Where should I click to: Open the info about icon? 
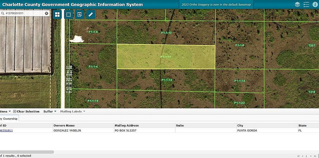pyautogui.click(x=315, y=4)
